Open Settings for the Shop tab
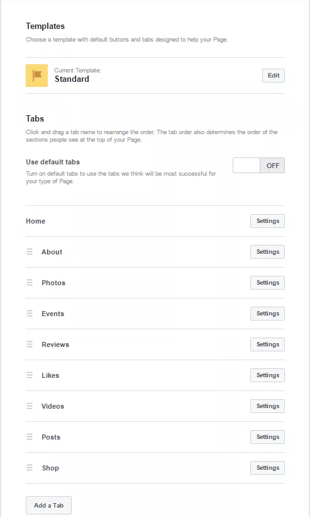Screen dimensions: 310x517 point(267,468)
